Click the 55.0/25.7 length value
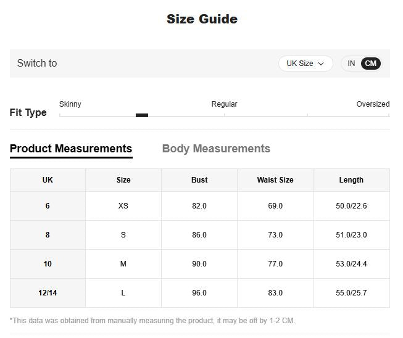Screen dimensions: 403x338 click(x=351, y=293)
